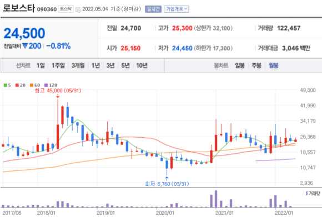The height and width of the screenshot is (218, 322).
Task: Click the green 5 moving average swatch
Action: pos(6,85)
